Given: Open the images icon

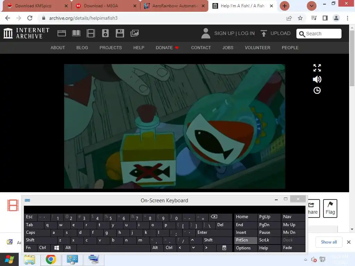Looking at the screenshot, I should (135, 33).
